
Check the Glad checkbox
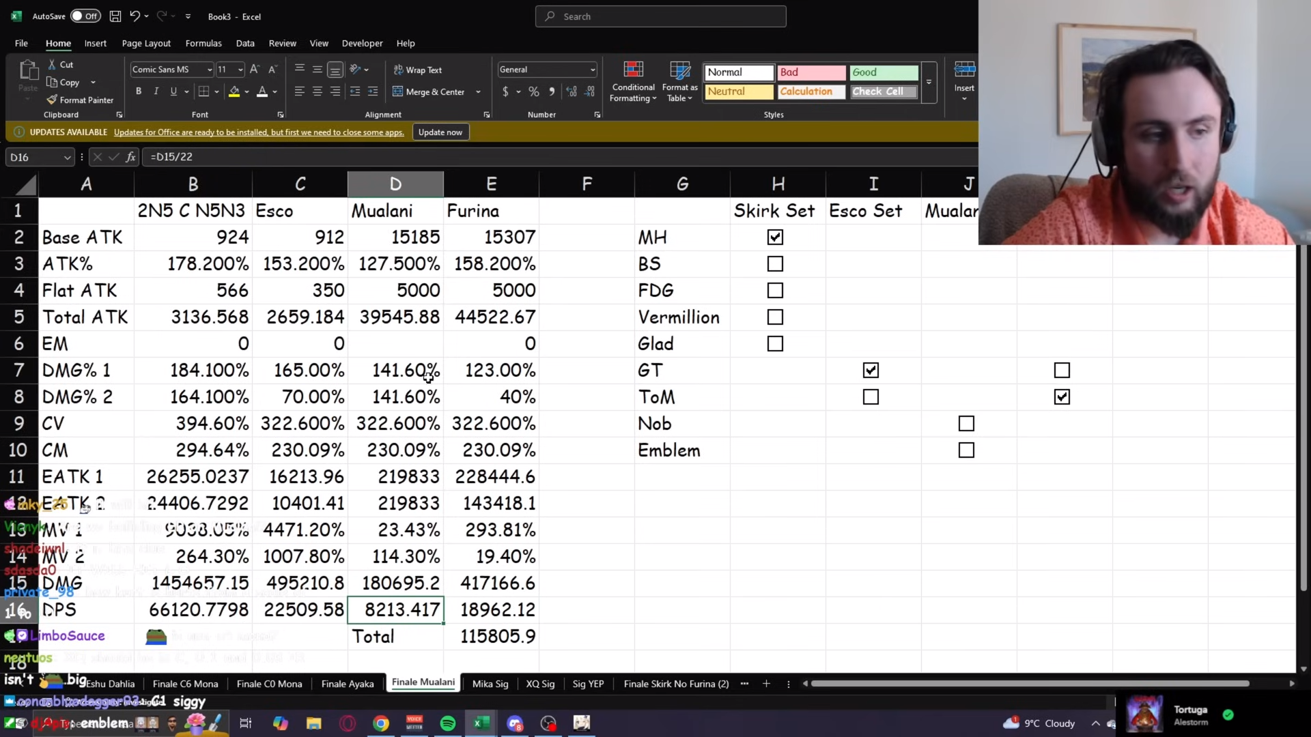775,344
